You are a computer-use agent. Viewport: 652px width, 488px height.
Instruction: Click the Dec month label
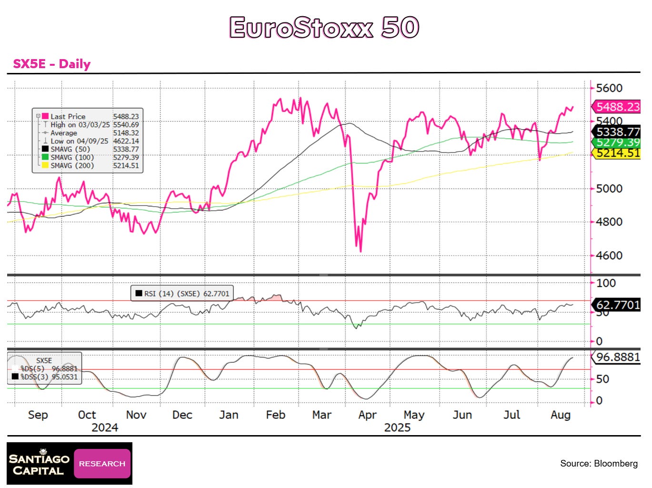tap(182, 415)
